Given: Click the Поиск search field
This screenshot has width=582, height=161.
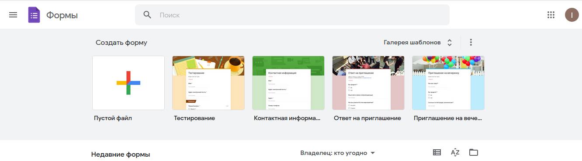Looking at the screenshot, I should (x=292, y=15).
